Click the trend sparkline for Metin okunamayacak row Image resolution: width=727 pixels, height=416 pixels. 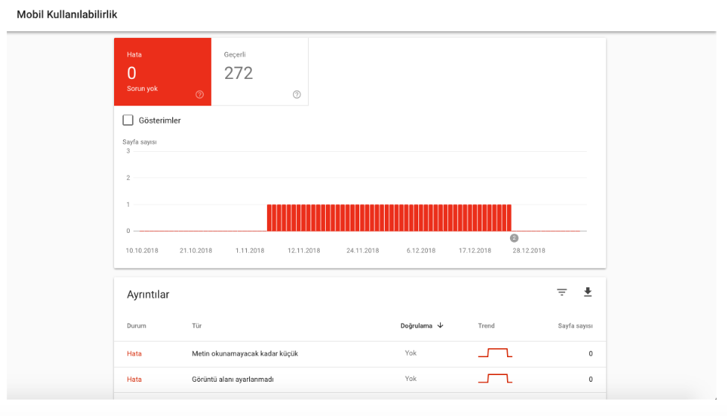(495, 353)
